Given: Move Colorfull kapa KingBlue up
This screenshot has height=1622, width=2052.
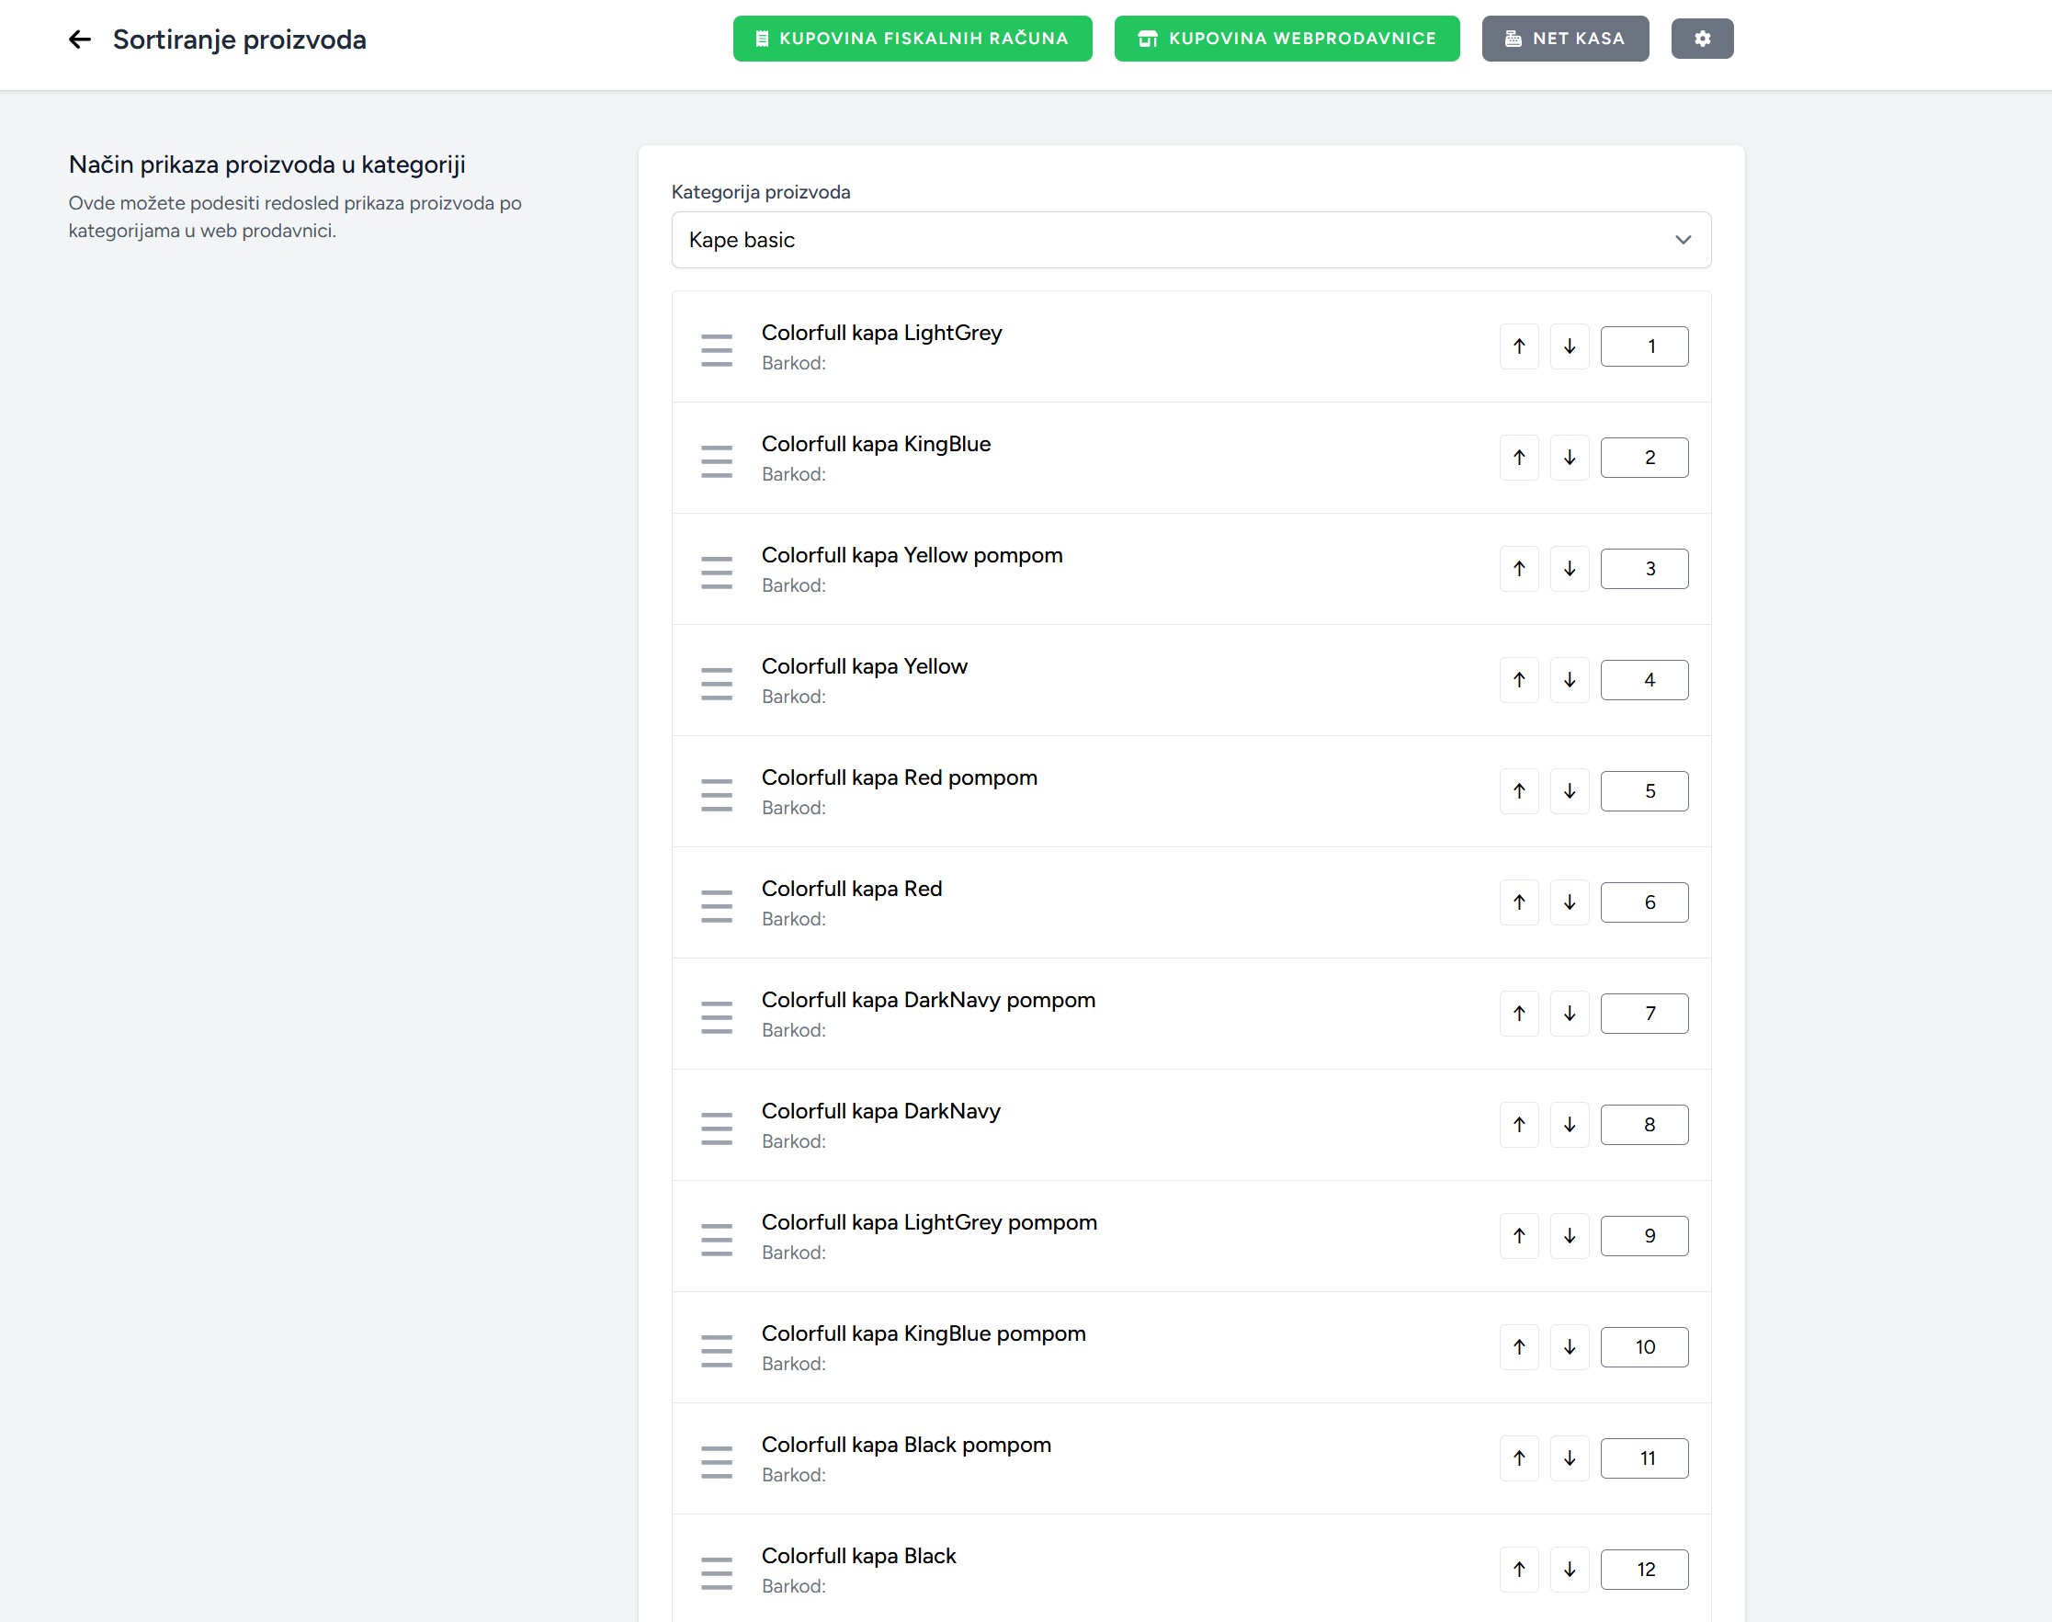Looking at the screenshot, I should coord(1519,458).
